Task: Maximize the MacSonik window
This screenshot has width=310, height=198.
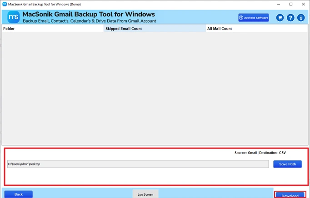Action: pos(291,4)
